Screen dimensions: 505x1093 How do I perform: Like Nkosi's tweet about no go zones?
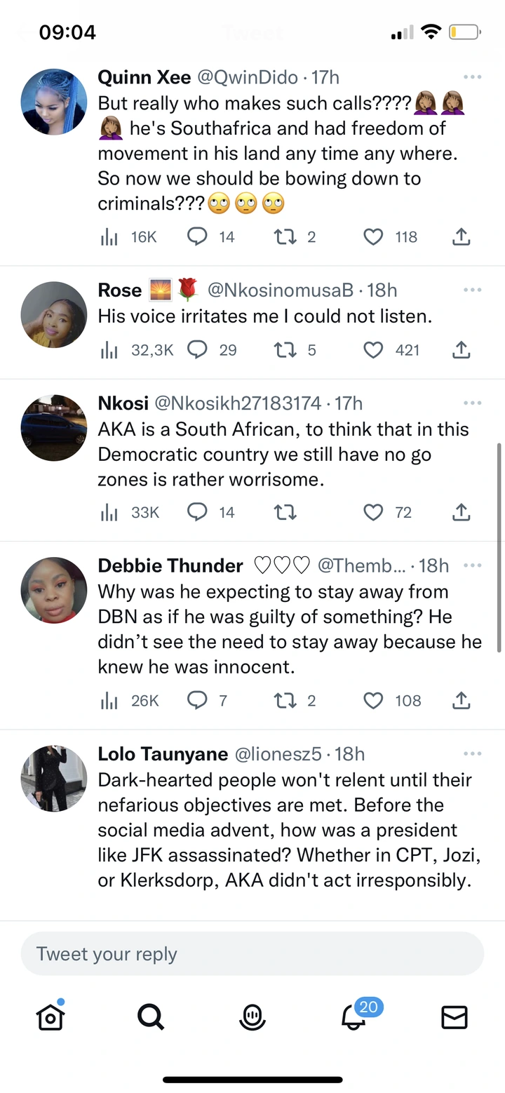(373, 512)
